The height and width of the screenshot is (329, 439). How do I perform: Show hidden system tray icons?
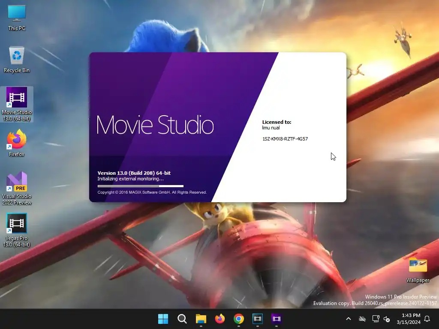pos(349,319)
